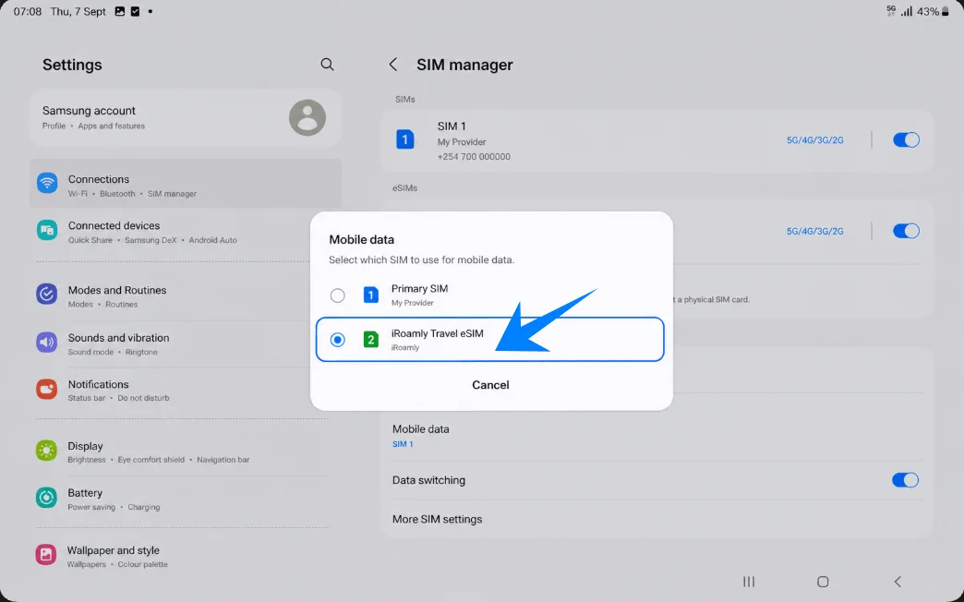
Task: Open Sounds and vibration settings category
Action: 186,343
